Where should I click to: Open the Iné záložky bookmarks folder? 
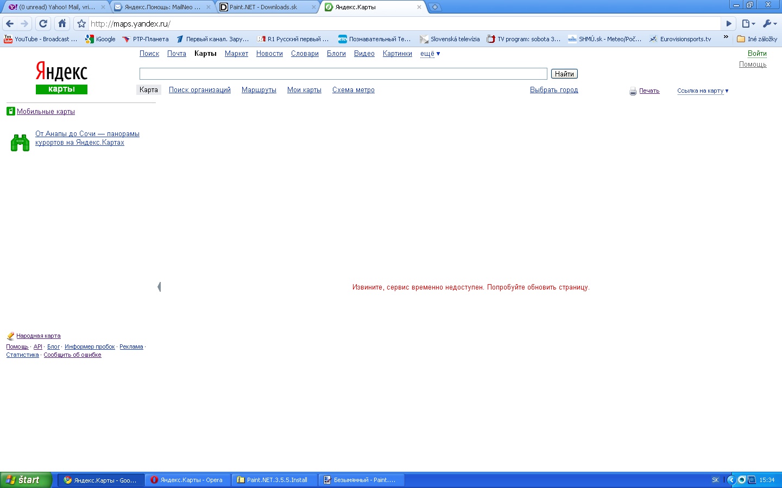click(x=757, y=39)
